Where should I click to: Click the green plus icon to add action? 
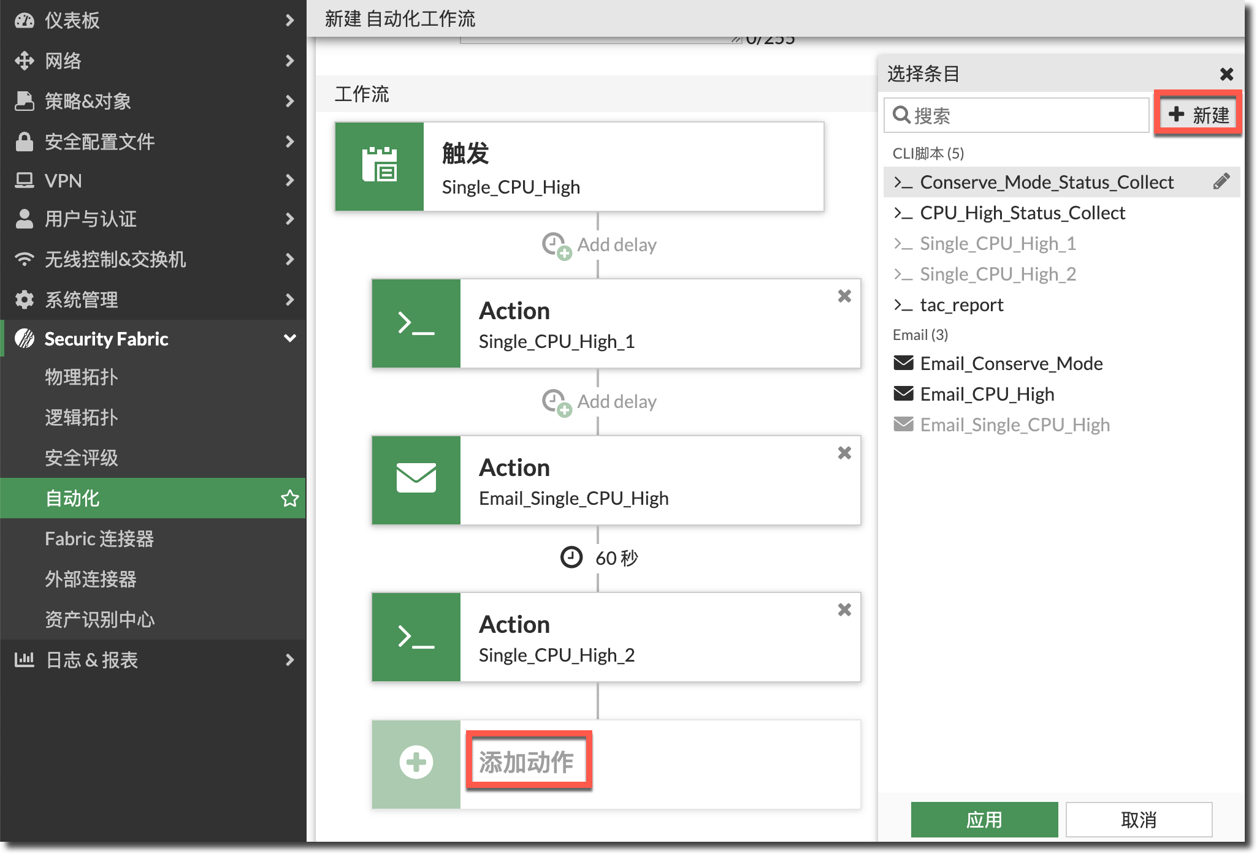416,763
